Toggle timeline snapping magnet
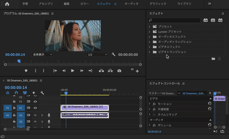The image size is (229, 139). tap(16, 93)
